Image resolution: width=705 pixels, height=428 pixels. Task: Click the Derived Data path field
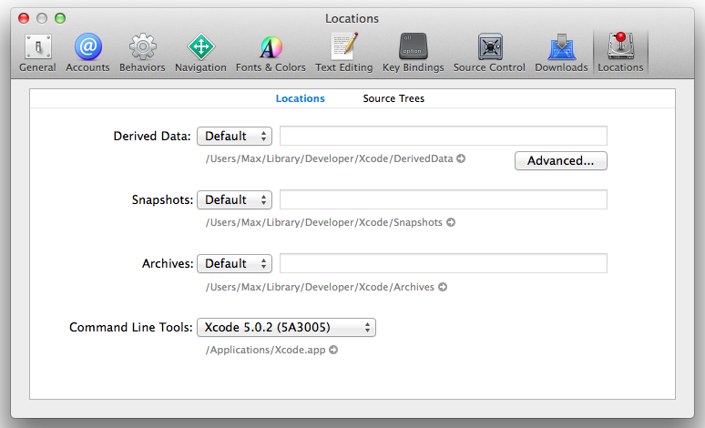pos(444,136)
